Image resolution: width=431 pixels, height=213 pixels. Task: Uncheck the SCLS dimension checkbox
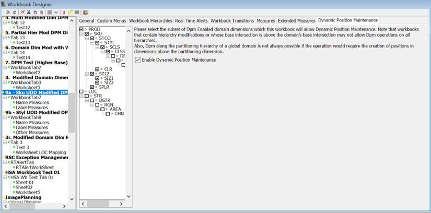coord(102,47)
